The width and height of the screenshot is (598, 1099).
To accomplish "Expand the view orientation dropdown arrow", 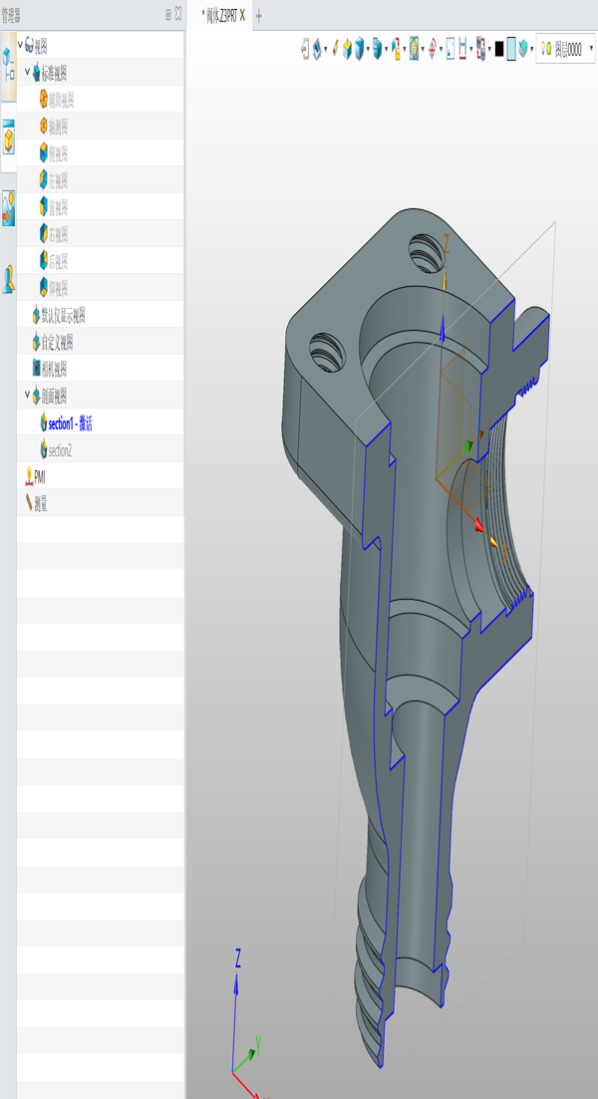I will point(325,50).
